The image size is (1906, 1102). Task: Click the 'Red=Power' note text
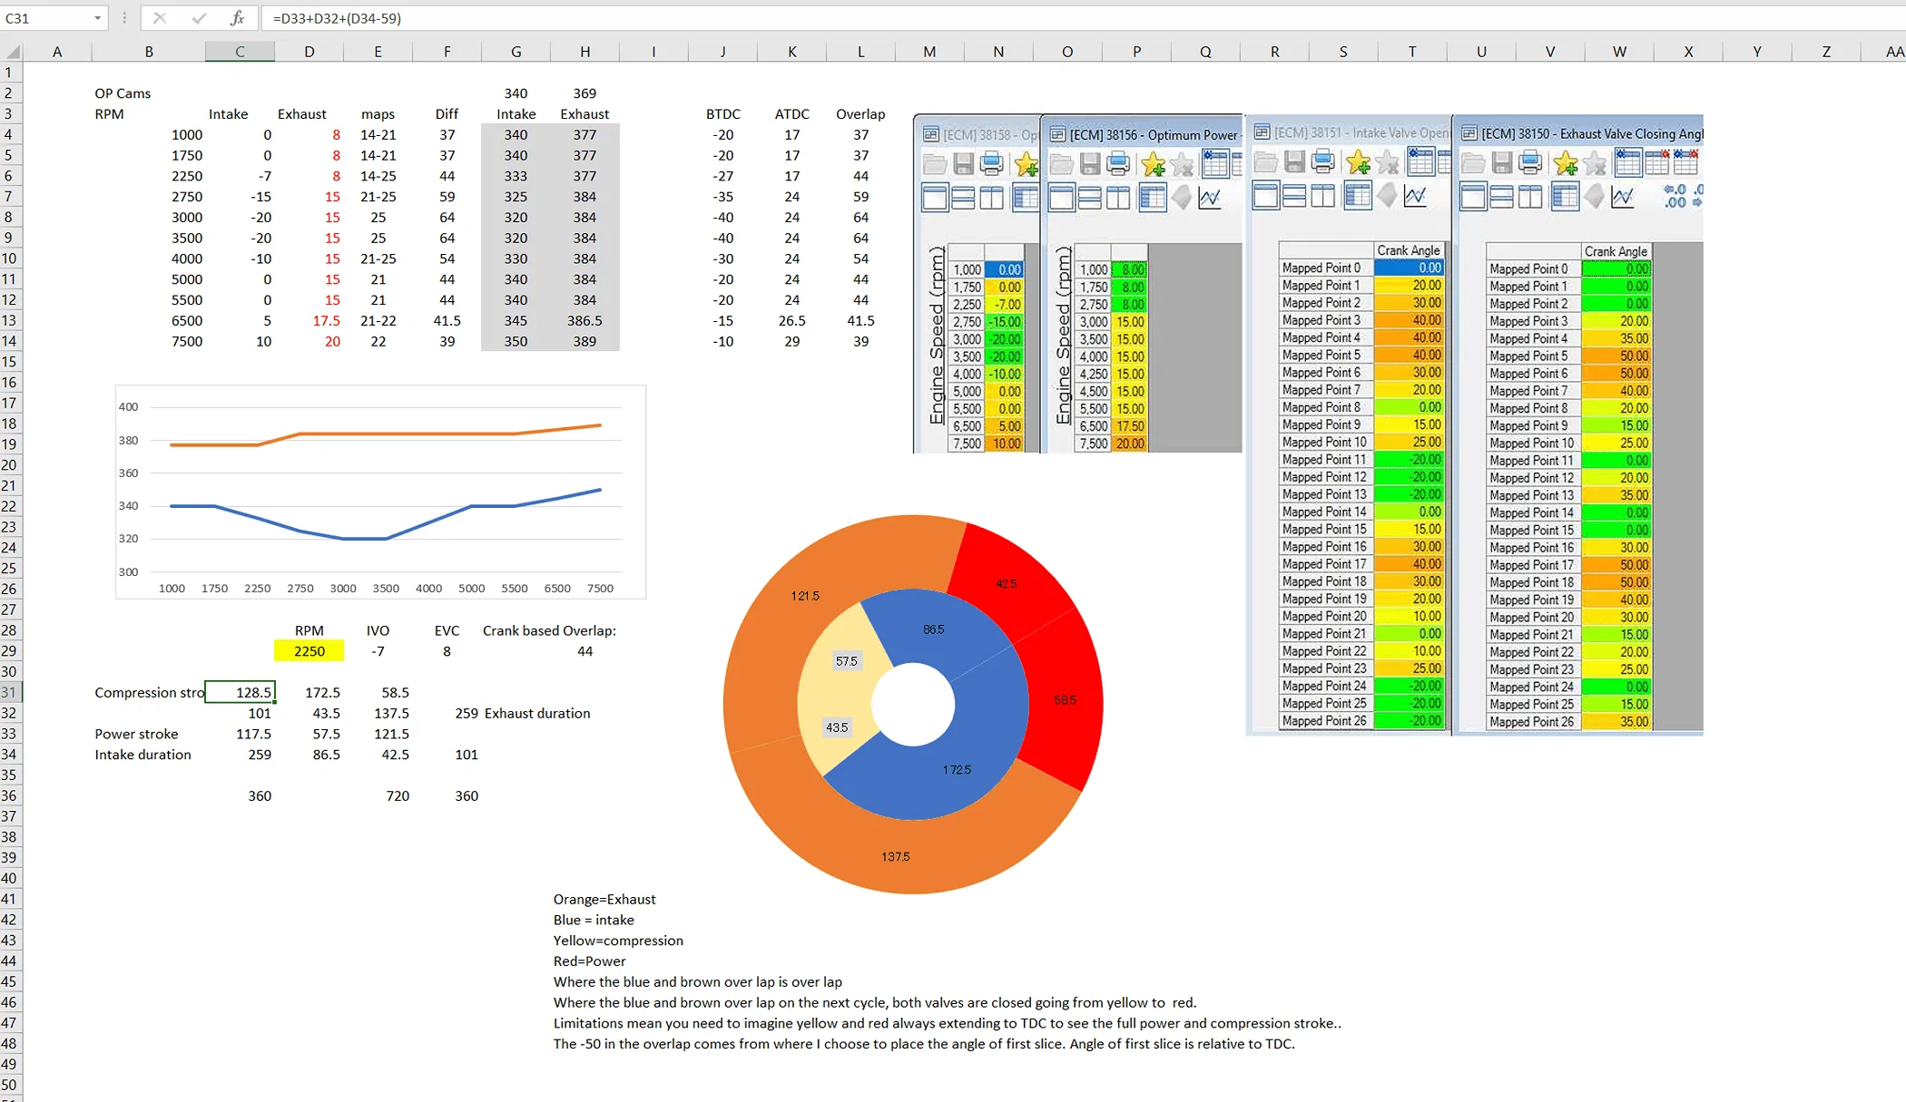[x=589, y=961]
